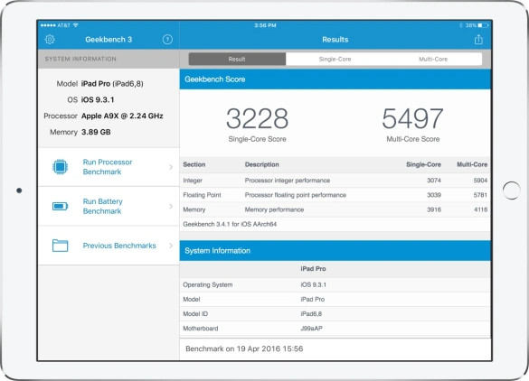The image size is (529, 381).
Task: Tap the Geekbench Score section header
Action: pyautogui.click(x=335, y=79)
